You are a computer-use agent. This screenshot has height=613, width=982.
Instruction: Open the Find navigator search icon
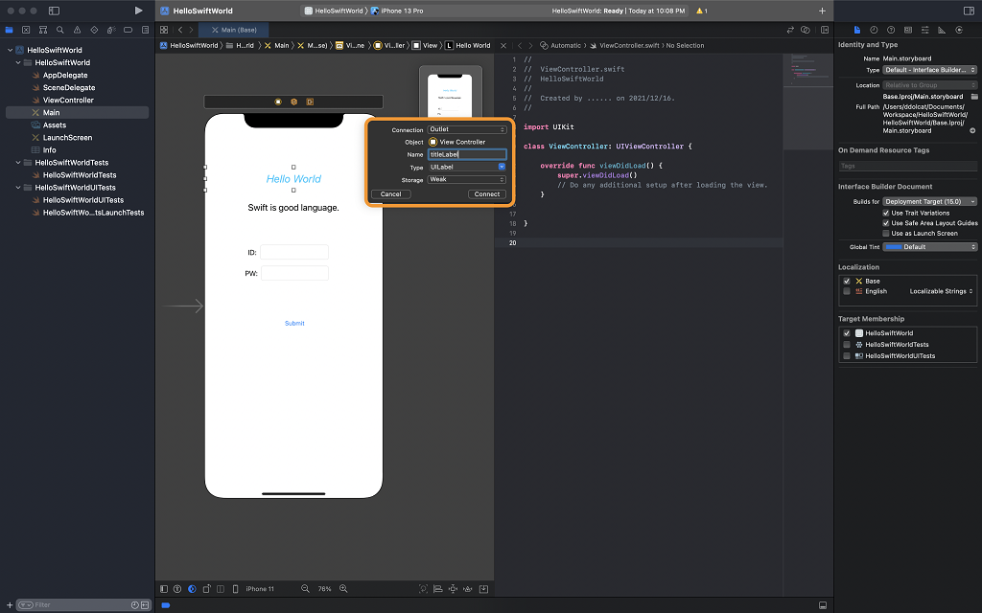[x=59, y=31]
